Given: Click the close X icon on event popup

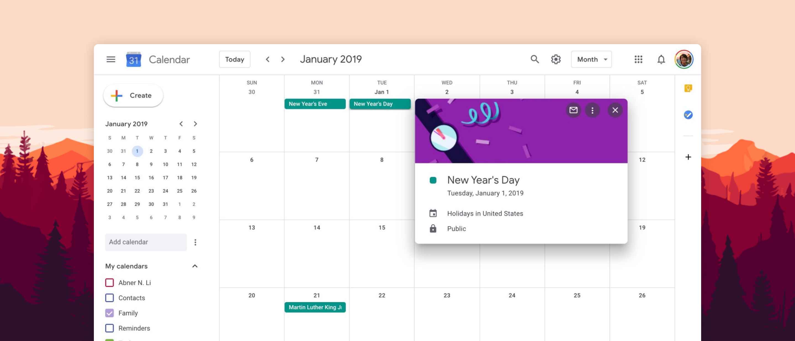Looking at the screenshot, I should (x=615, y=110).
